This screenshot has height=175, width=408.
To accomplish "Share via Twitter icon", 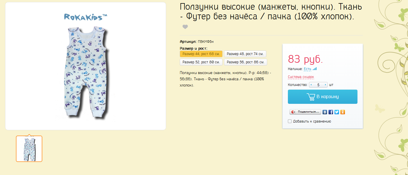I will pos(337,112).
